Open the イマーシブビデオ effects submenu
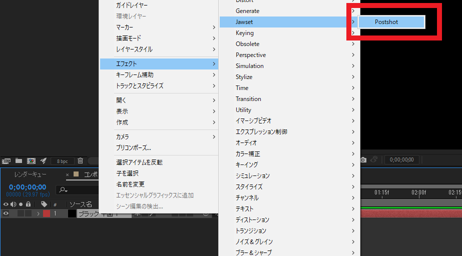The width and height of the screenshot is (462, 256). (x=289, y=121)
